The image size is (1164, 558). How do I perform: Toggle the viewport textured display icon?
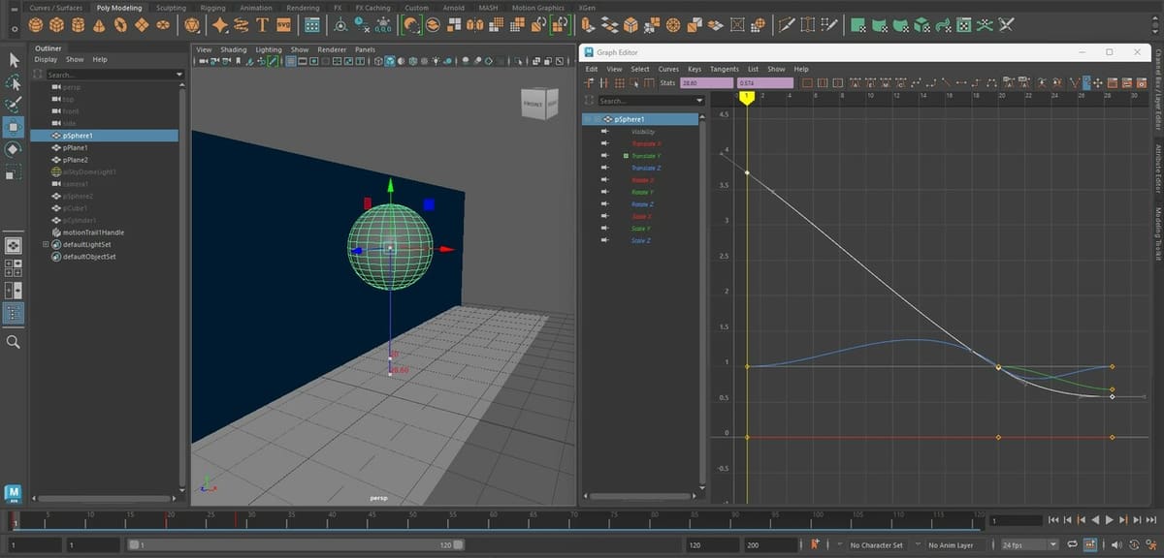(426, 61)
